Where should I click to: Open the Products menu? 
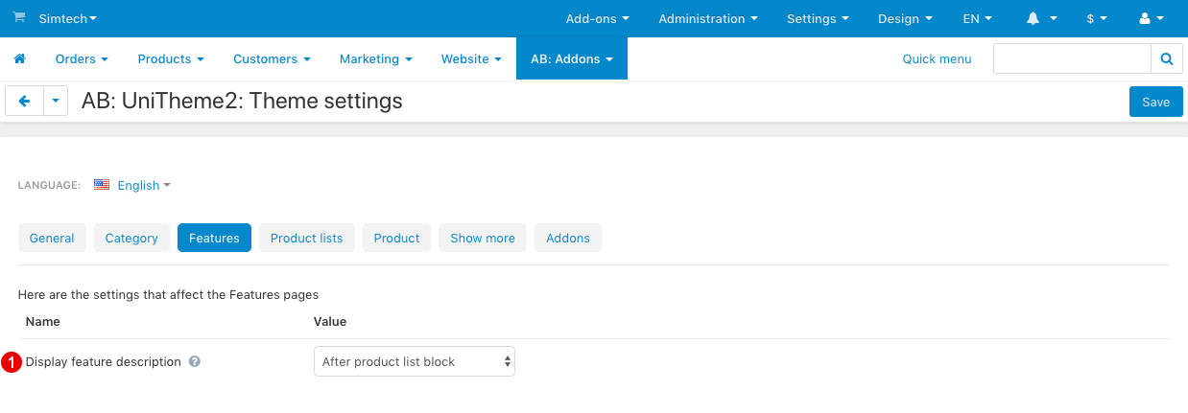click(x=171, y=59)
